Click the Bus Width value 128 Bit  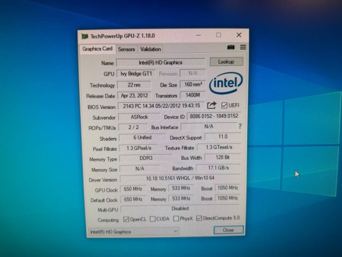pos(223,158)
